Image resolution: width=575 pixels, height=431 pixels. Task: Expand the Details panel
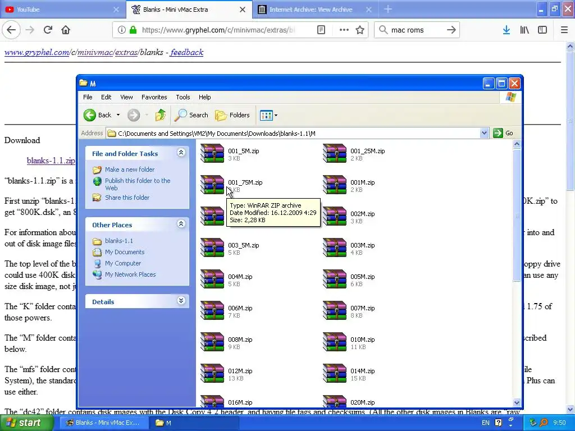[181, 301]
